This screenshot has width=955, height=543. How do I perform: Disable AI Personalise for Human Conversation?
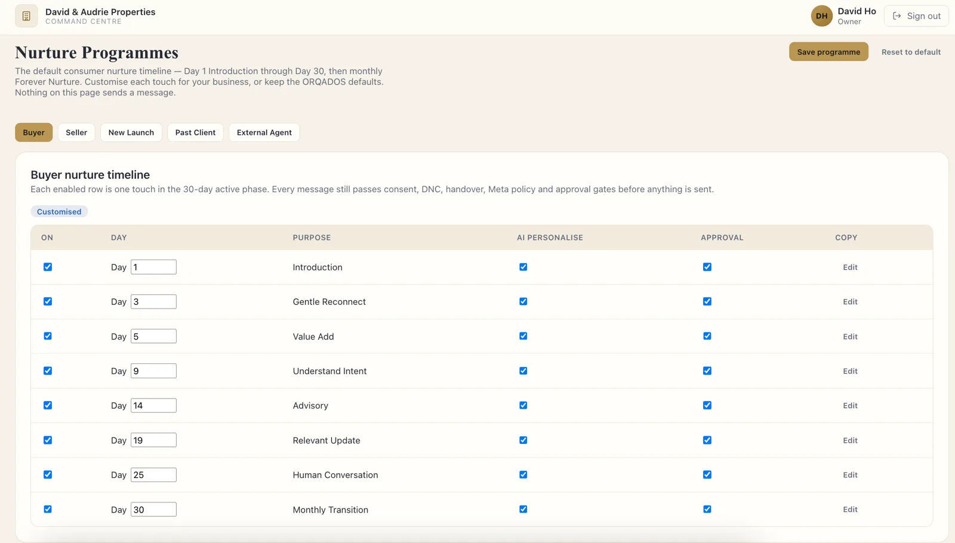(523, 474)
